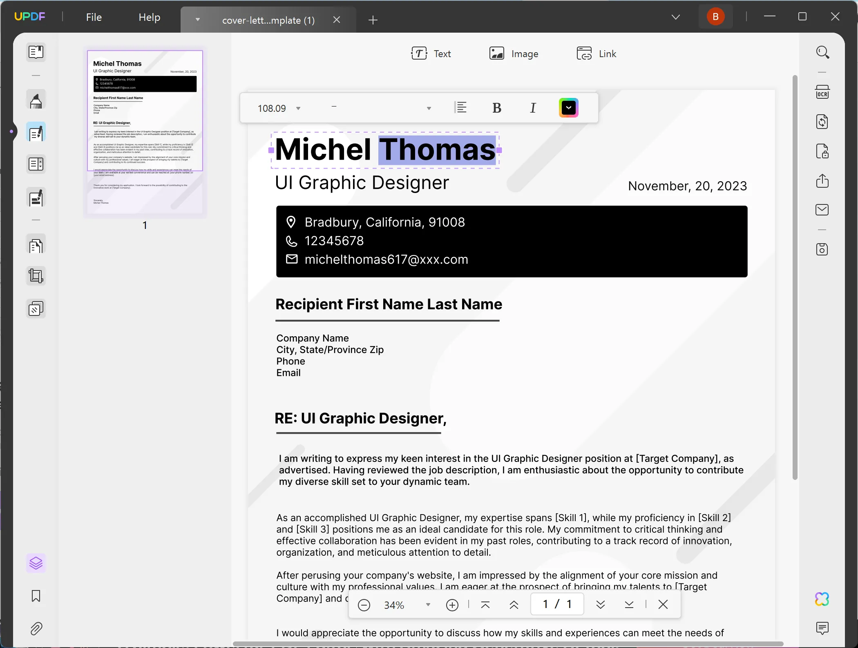Toggle bold formatting for selected text
This screenshot has width=858, height=648.
pyautogui.click(x=497, y=108)
